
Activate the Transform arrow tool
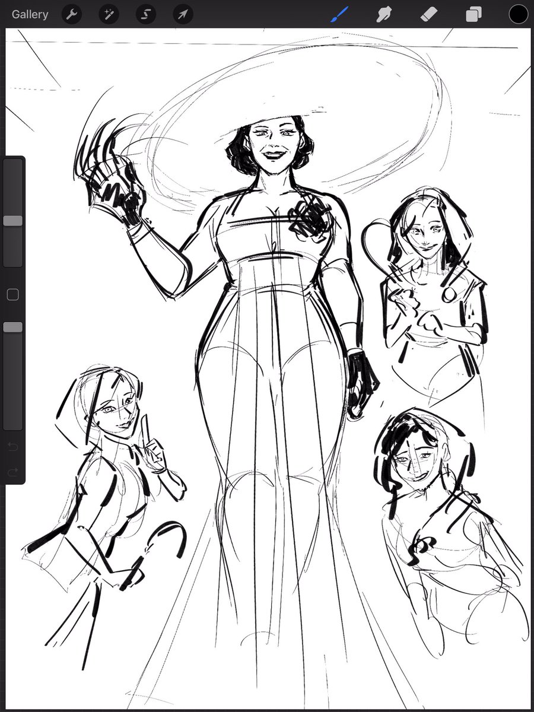pos(182,14)
